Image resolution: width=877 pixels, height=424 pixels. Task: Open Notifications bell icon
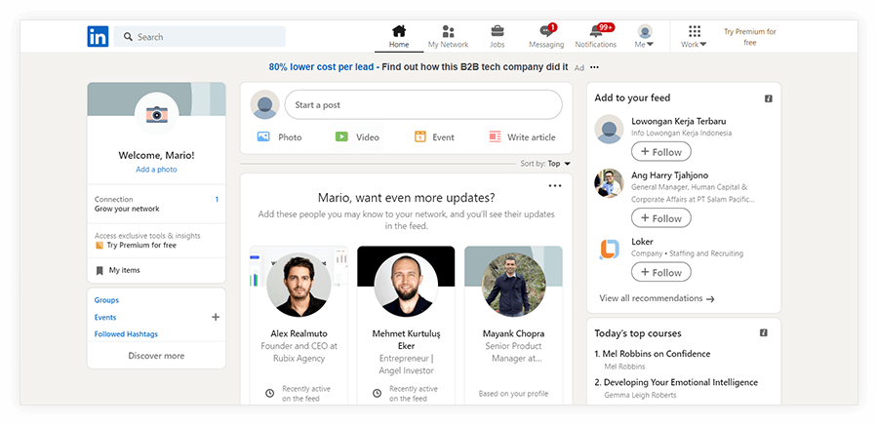point(596,31)
